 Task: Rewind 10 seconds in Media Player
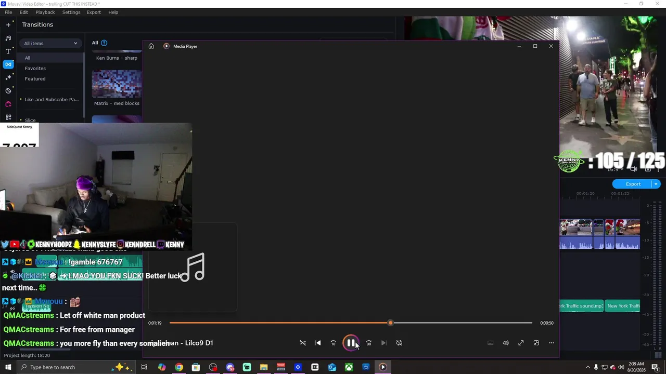click(334, 343)
